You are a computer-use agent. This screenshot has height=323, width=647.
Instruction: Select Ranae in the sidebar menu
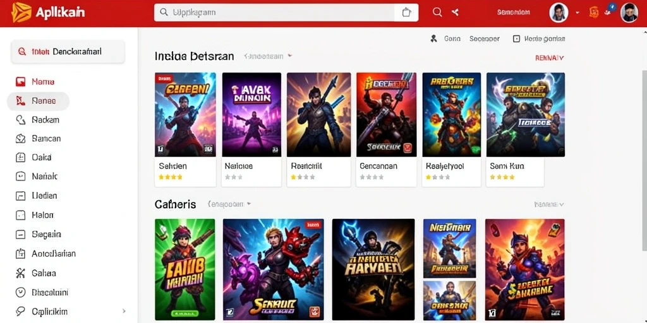point(38,101)
